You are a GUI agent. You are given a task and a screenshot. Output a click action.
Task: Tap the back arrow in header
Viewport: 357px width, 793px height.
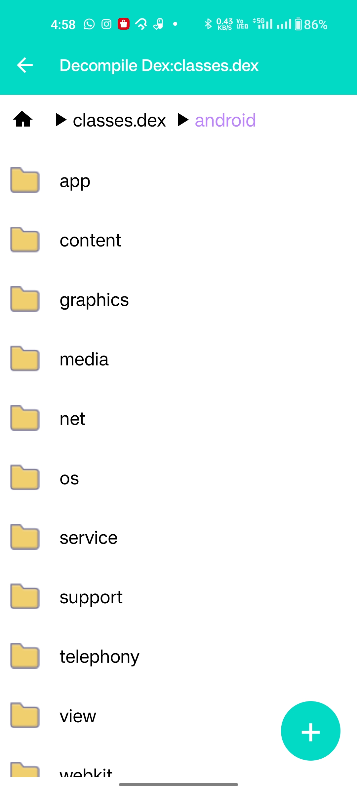tap(25, 65)
